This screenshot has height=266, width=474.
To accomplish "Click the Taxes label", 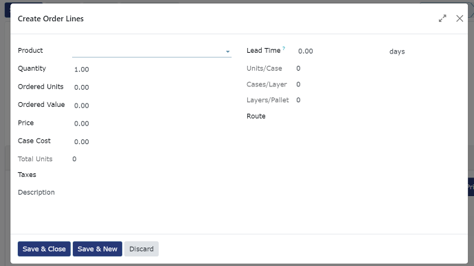I will click(x=27, y=175).
